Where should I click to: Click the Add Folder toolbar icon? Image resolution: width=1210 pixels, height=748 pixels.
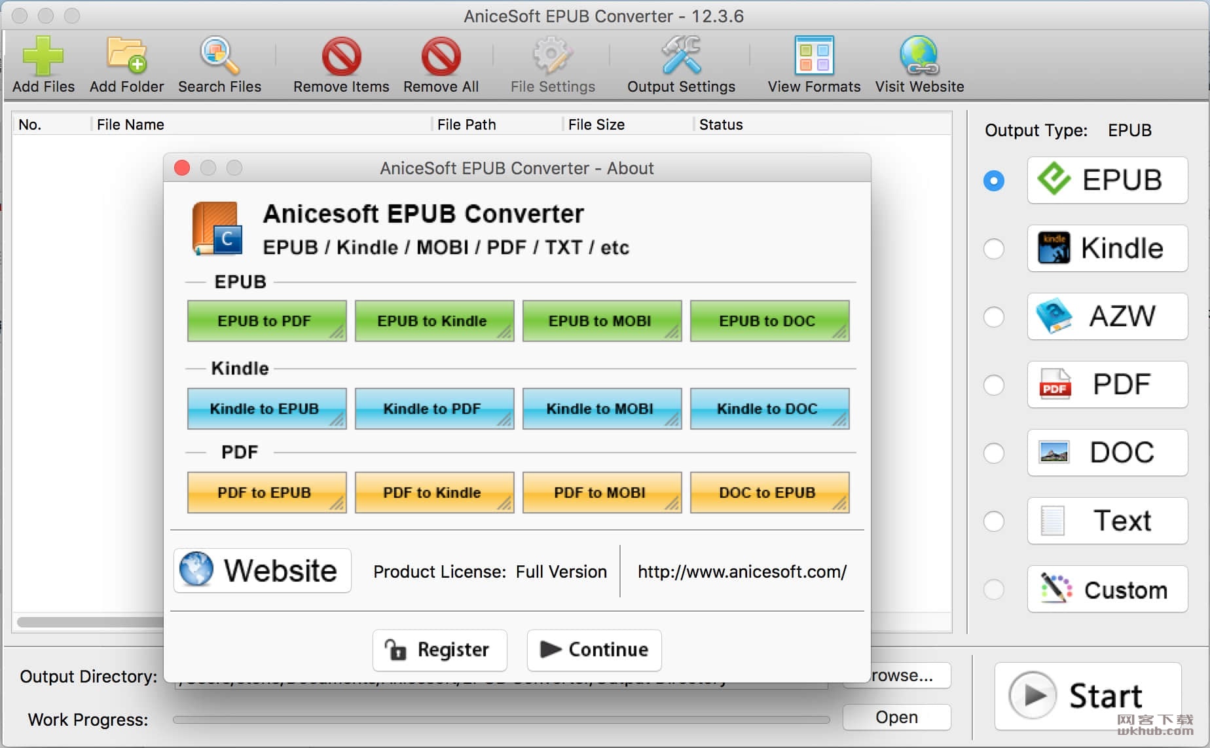click(126, 55)
